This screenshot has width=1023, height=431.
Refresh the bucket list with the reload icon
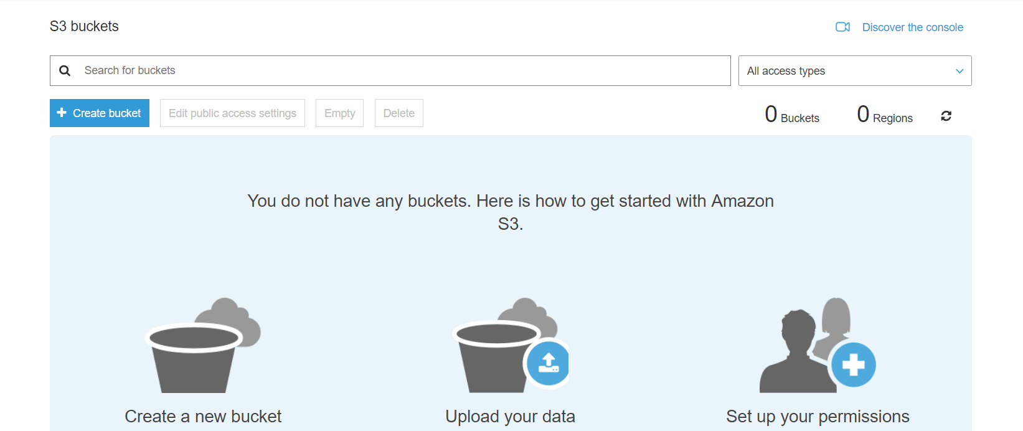946,116
